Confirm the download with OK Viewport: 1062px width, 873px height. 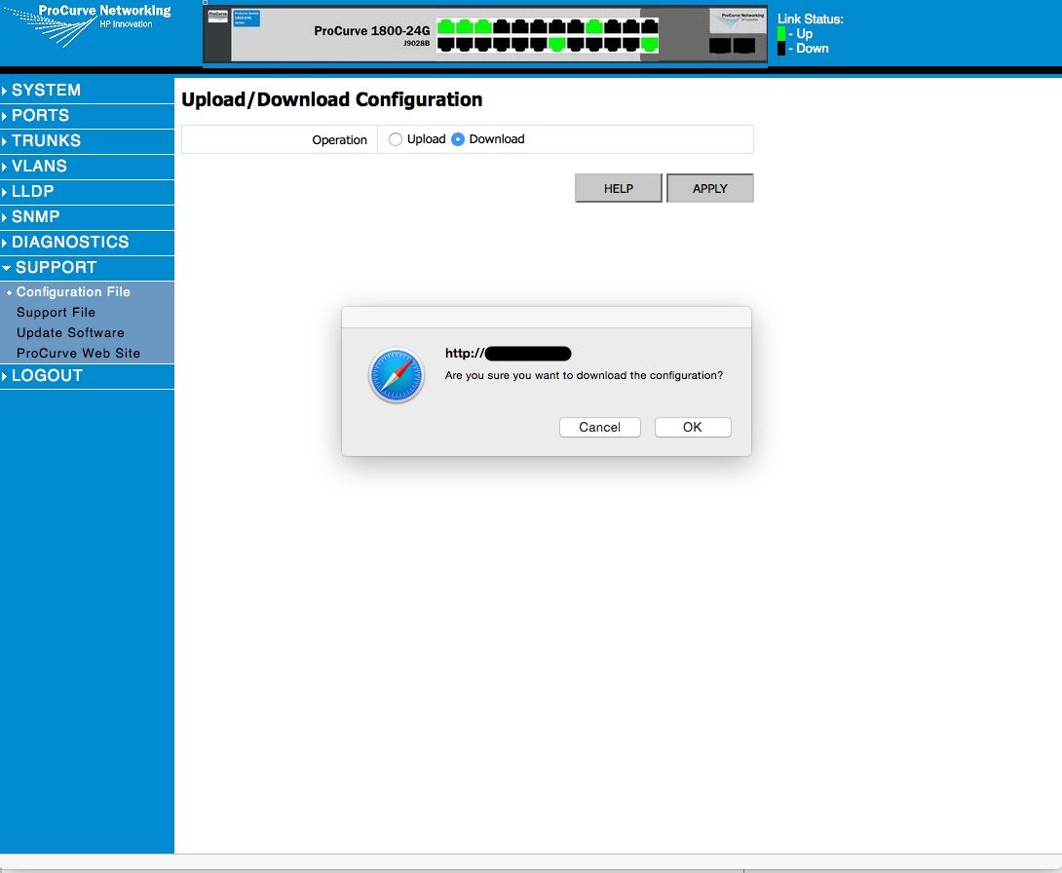point(692,428)
